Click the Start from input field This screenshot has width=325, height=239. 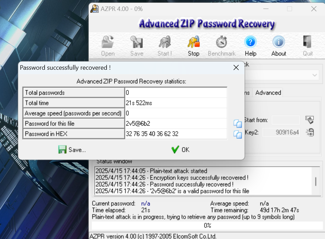click(x=286, y=120)
